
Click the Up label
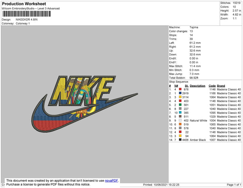tap(171, 51)
